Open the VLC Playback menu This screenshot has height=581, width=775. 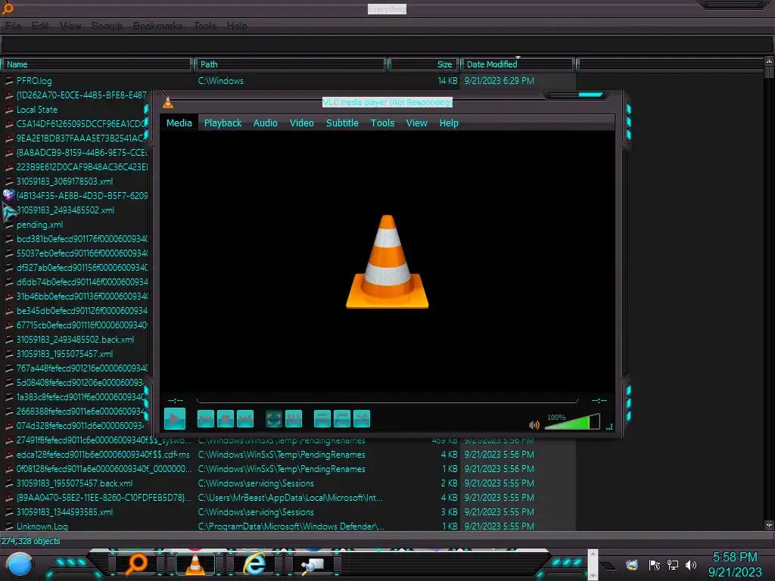pos(223,123)
